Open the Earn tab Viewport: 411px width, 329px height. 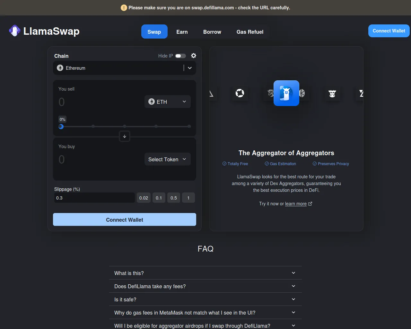[182, 31]
